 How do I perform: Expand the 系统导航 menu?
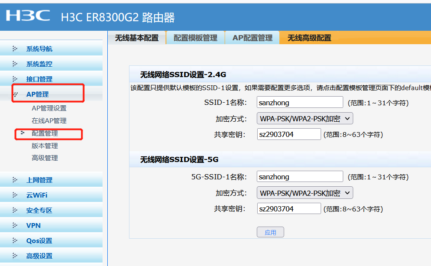coord(51,49)
